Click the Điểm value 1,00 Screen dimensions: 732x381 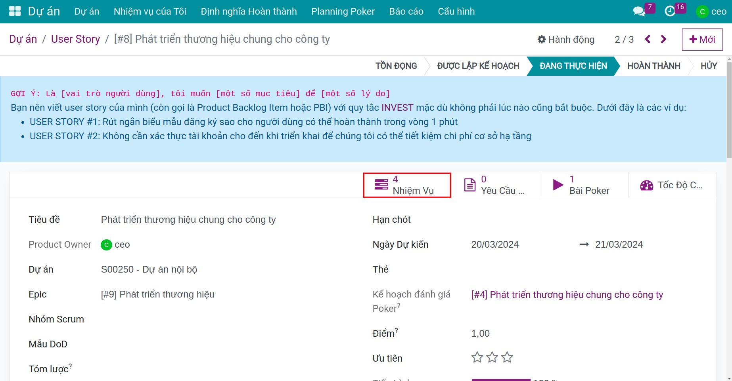point(481,334)
